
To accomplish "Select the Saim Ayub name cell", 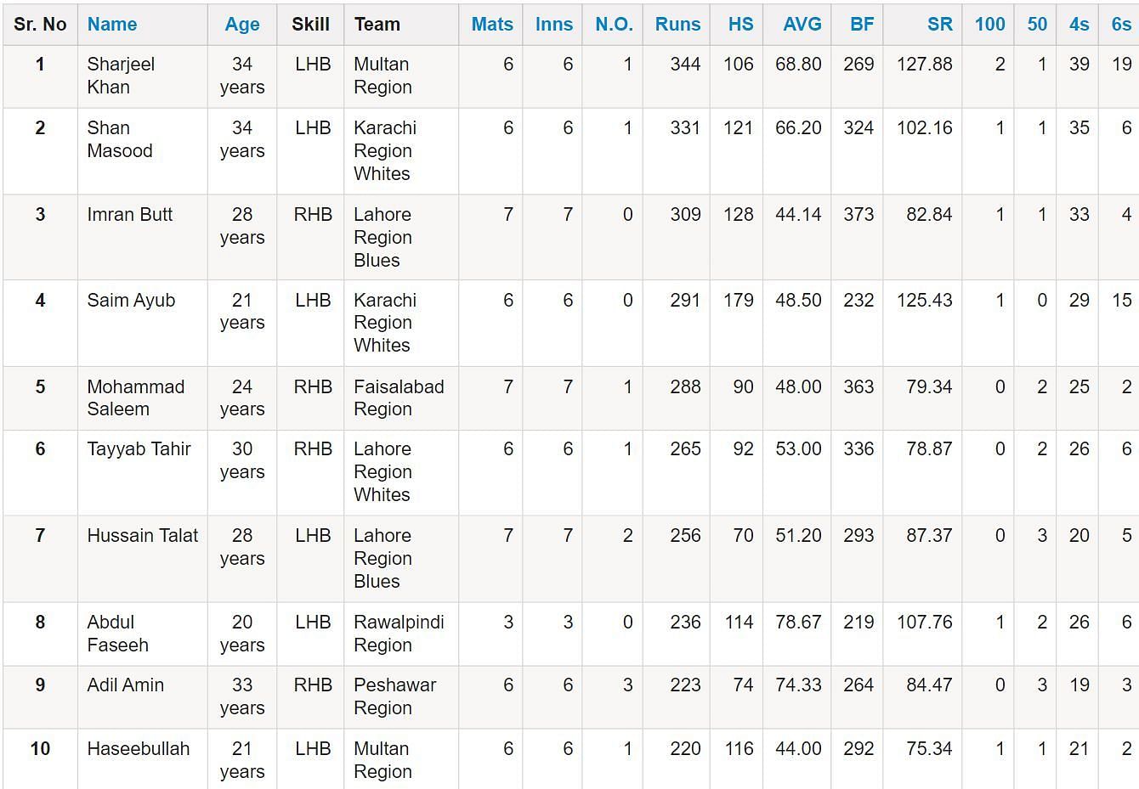I will 143,323.
